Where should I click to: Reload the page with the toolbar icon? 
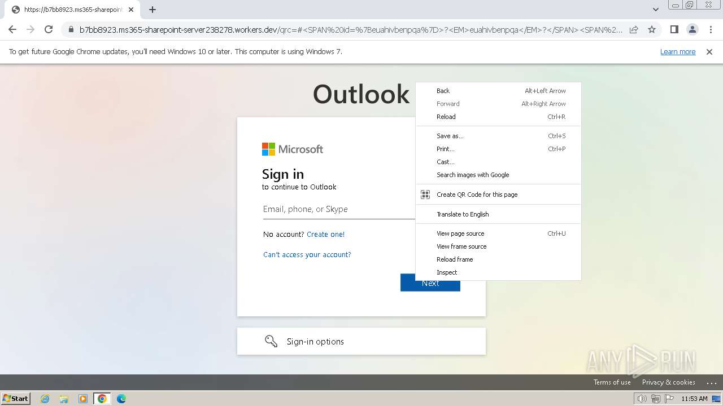49,29
